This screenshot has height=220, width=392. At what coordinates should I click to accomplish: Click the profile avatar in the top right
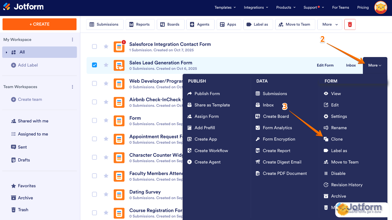coord(380,7)
